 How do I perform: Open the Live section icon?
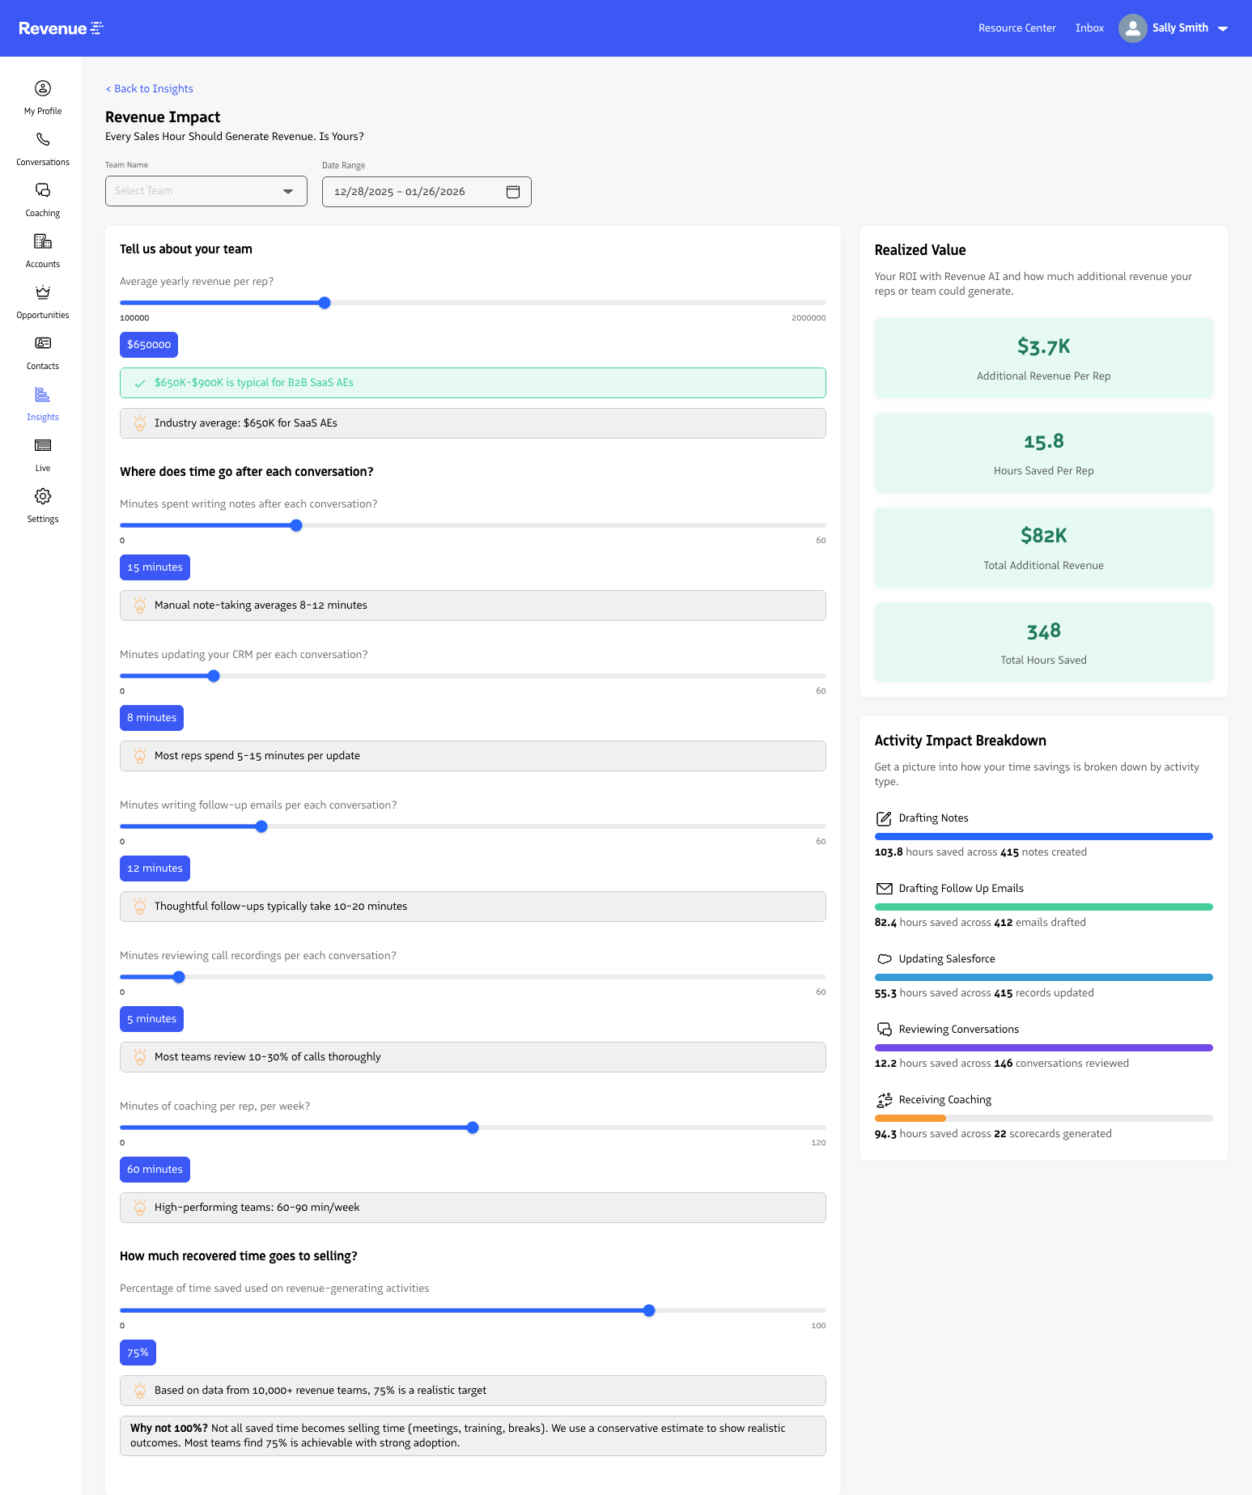[x=43, y=445]
